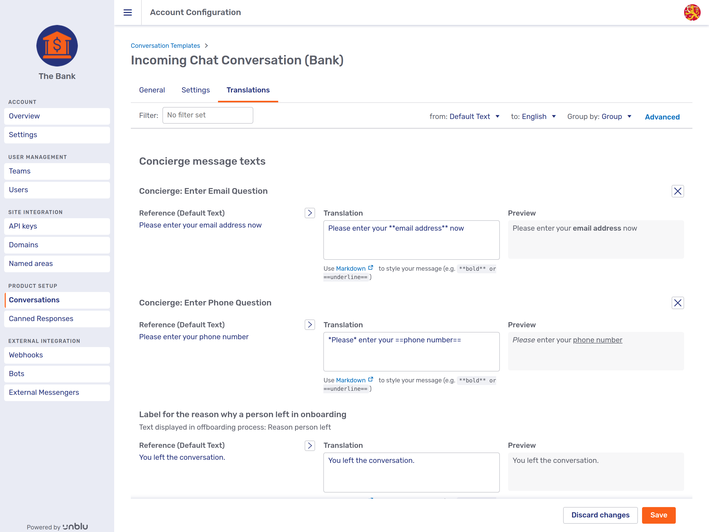Navigate back via Conversation Templates breadcrumb
Image resolution: width=709 pixels, height=532 pixels.
[165, 45]
